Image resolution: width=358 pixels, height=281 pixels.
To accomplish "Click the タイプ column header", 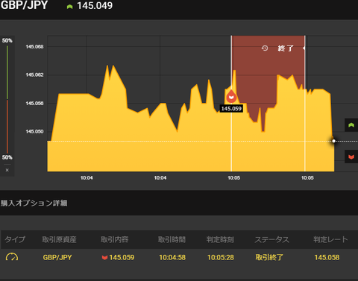I will [x=15, y=239].
